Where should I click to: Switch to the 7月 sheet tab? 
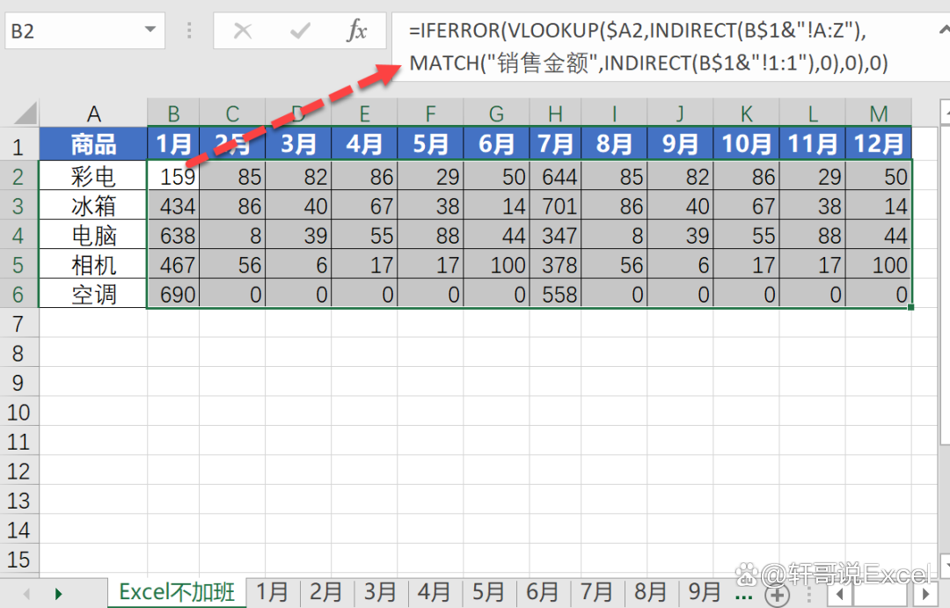click(596, 592)
